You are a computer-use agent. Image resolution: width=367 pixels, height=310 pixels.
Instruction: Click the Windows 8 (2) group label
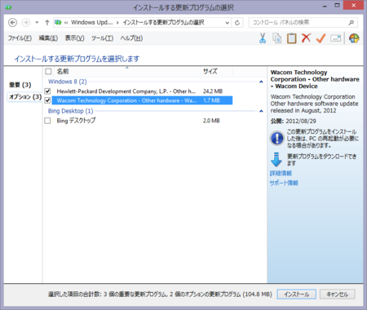pyautogui.click(x=68, y=82)
